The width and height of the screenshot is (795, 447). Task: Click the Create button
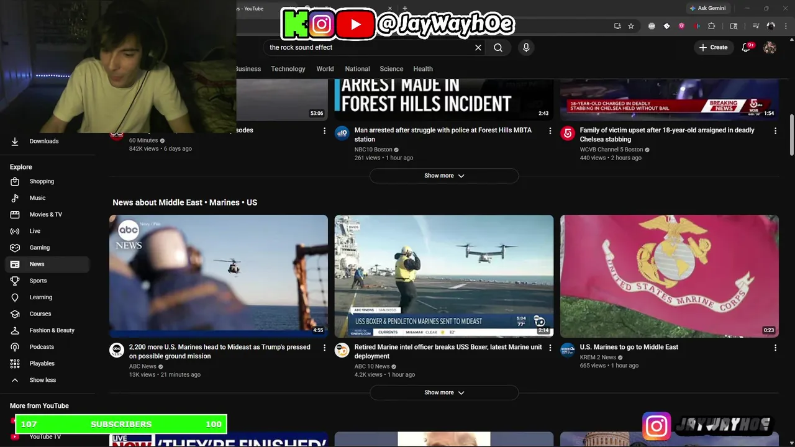(x=713, y=47)
